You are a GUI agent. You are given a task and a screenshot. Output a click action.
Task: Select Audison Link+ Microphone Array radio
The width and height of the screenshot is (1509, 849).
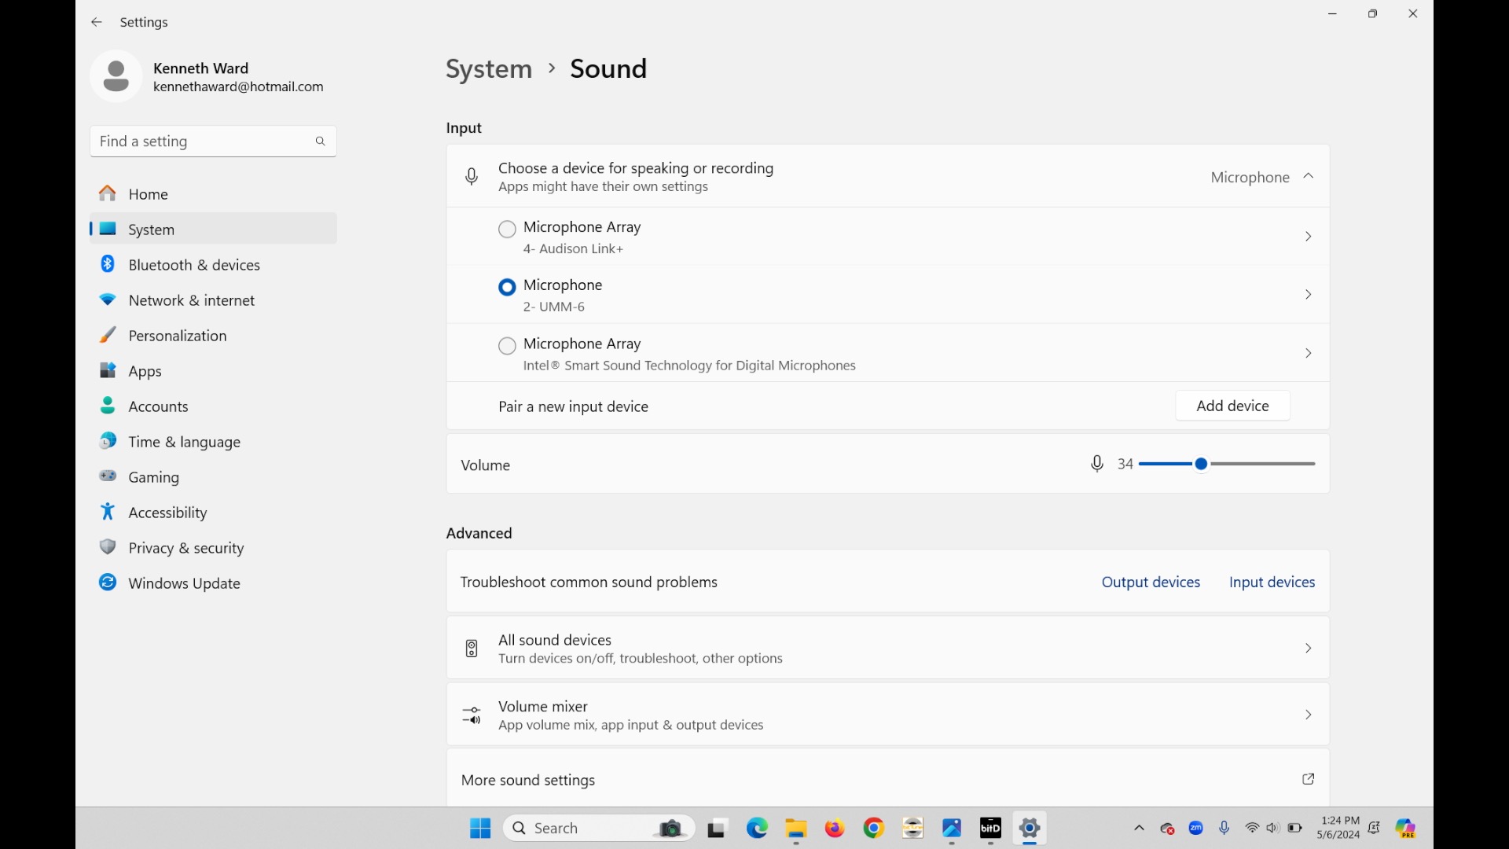pyautogui.click(x=508, y=229)
